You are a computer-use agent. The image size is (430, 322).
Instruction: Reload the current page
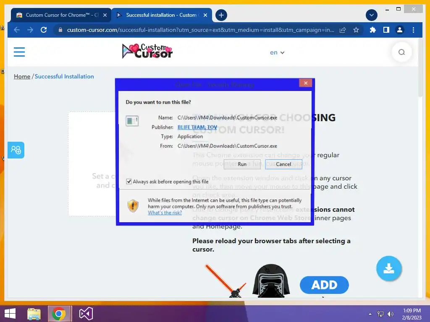[44, 30]
